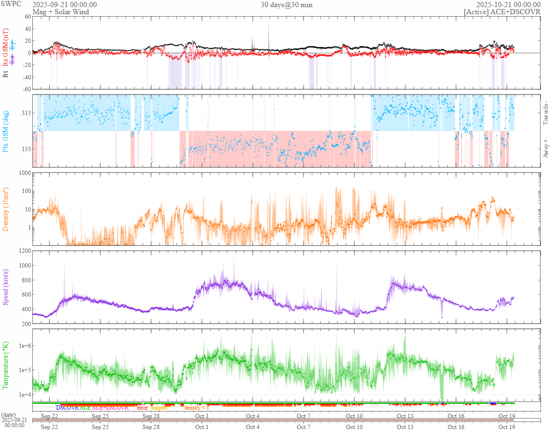Click the 'Oct 19' tick under the time slider

(506, 427)
